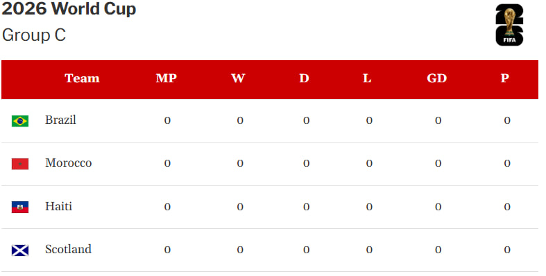Select the Haiti team name
Image resolution: width=546 pixels, height=276 pixels.
tap(58, 206)
